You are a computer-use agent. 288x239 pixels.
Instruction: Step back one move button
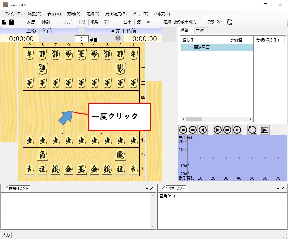(203, 130)
